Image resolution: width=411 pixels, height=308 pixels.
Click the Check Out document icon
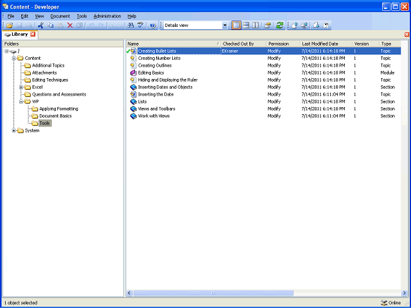(317, 26)
